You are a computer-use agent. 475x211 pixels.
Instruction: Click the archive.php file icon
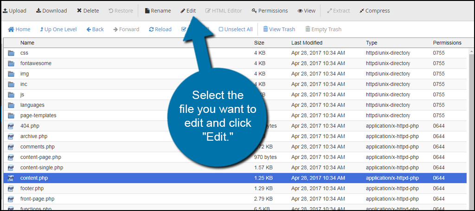click(11, 137)
